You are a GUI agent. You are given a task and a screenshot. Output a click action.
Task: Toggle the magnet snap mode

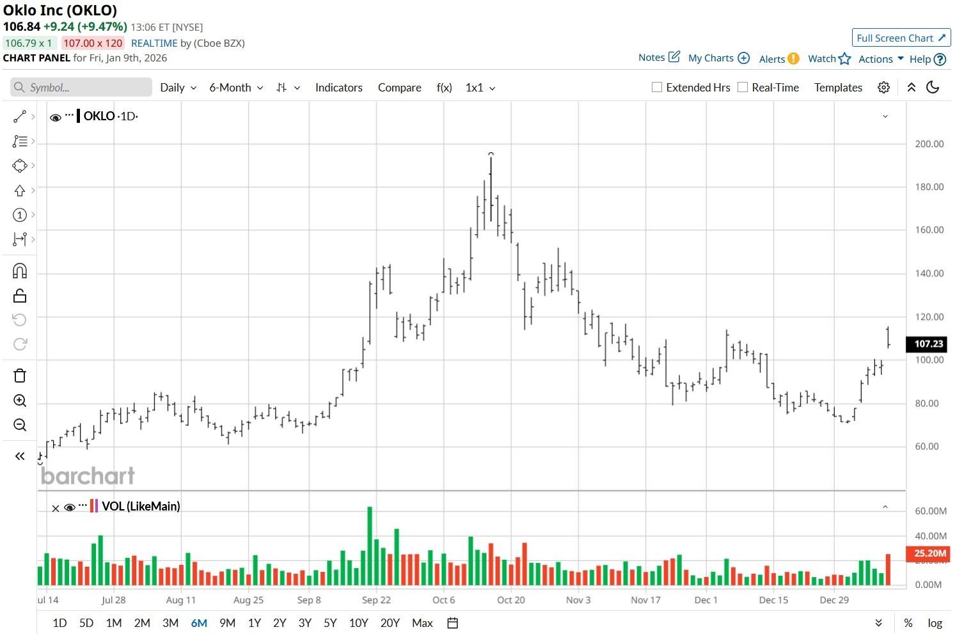(20, 271)
